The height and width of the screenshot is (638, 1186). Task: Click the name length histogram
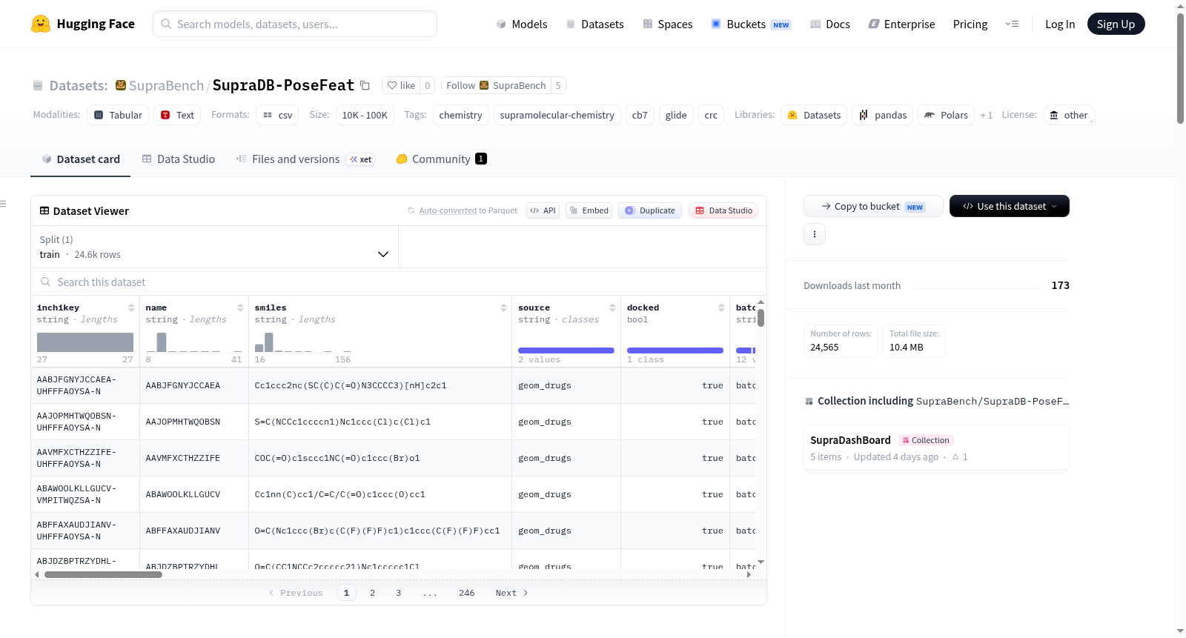coord(194,342)
